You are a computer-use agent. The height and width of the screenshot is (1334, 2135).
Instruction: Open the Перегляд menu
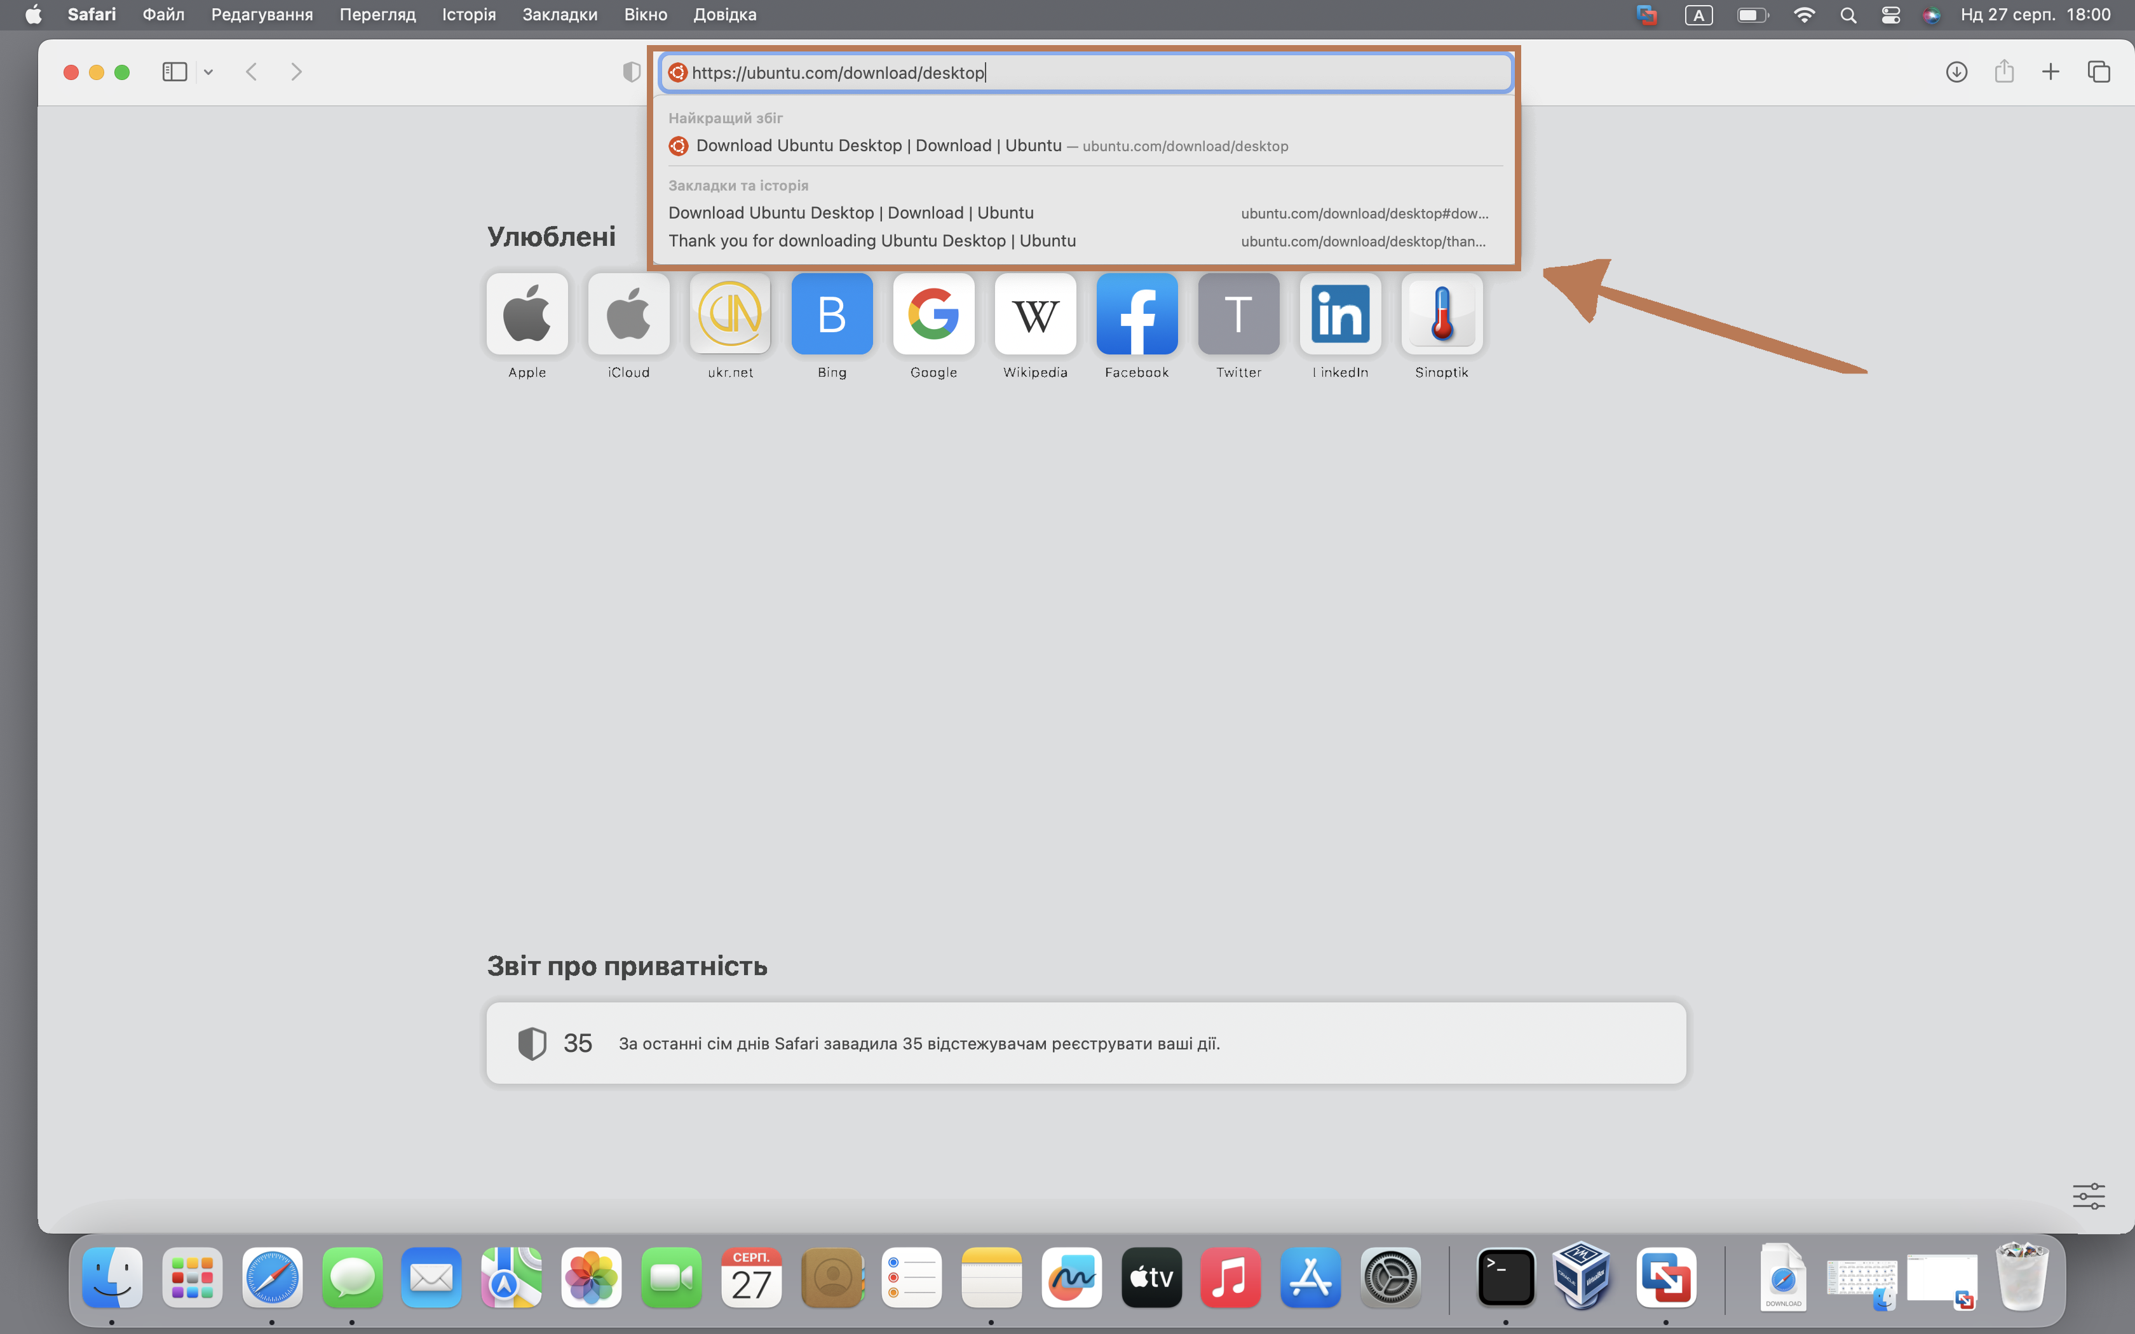tap(377, 14)
